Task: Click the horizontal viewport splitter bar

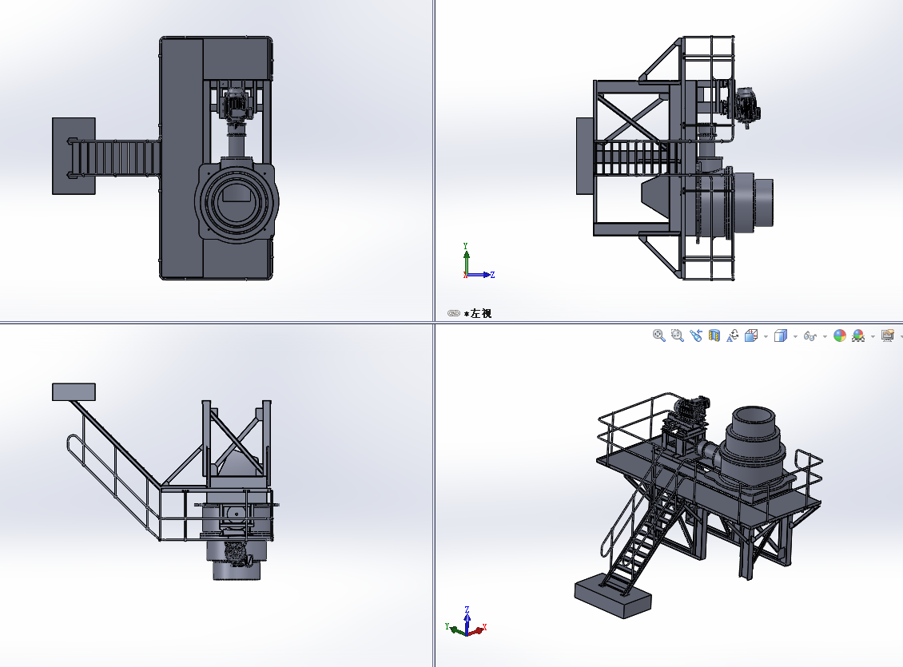Action: (x=216, y=323)
